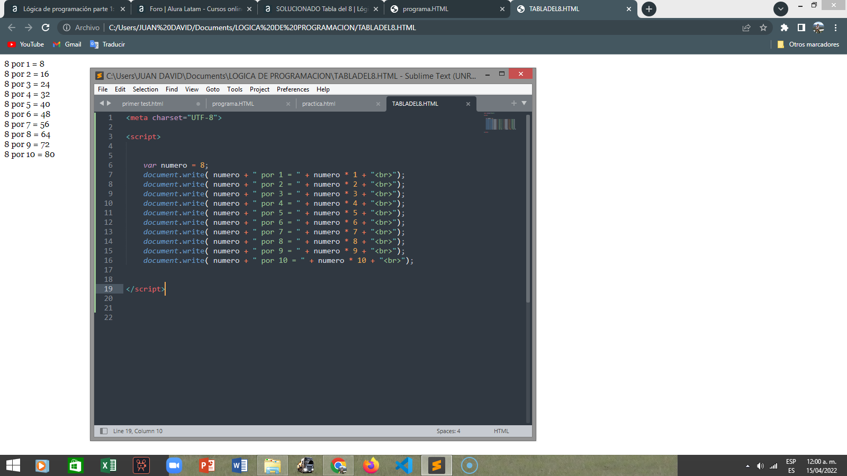Open the Gmail bookmark

coord(67,44)
